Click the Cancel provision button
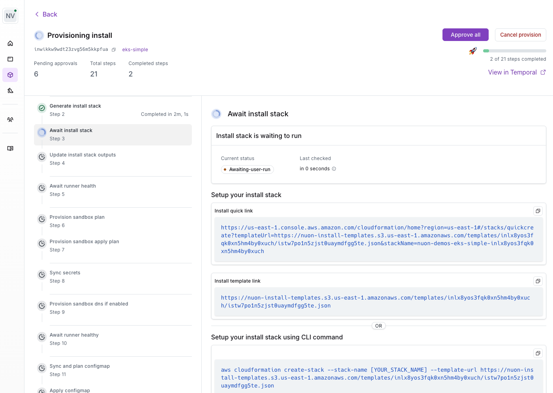 tap(520, 35)
